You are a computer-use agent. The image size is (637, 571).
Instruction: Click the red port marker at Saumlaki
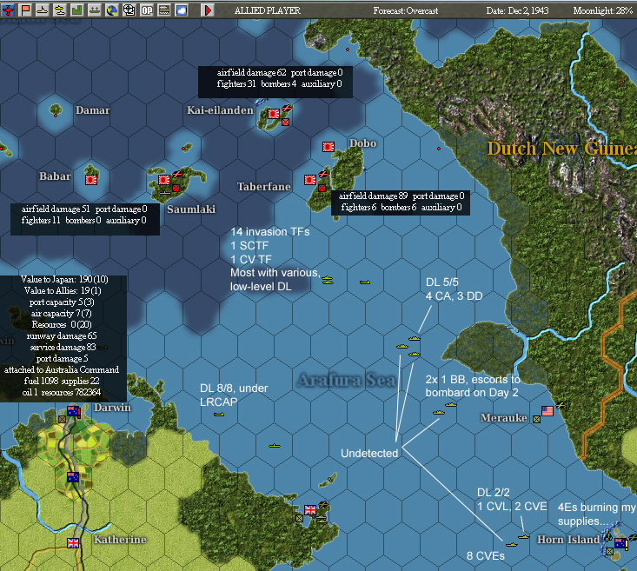[176, 188]
